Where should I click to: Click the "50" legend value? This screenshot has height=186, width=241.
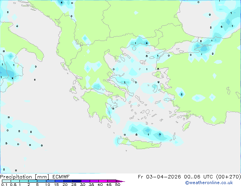[117, 184]
